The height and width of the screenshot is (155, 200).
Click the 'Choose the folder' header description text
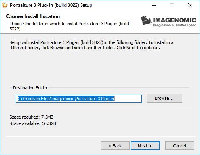coord(69,26)
